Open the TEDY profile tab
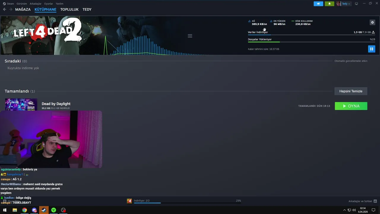Viewport: 380px width, 214px height. [x=87, y=10]
